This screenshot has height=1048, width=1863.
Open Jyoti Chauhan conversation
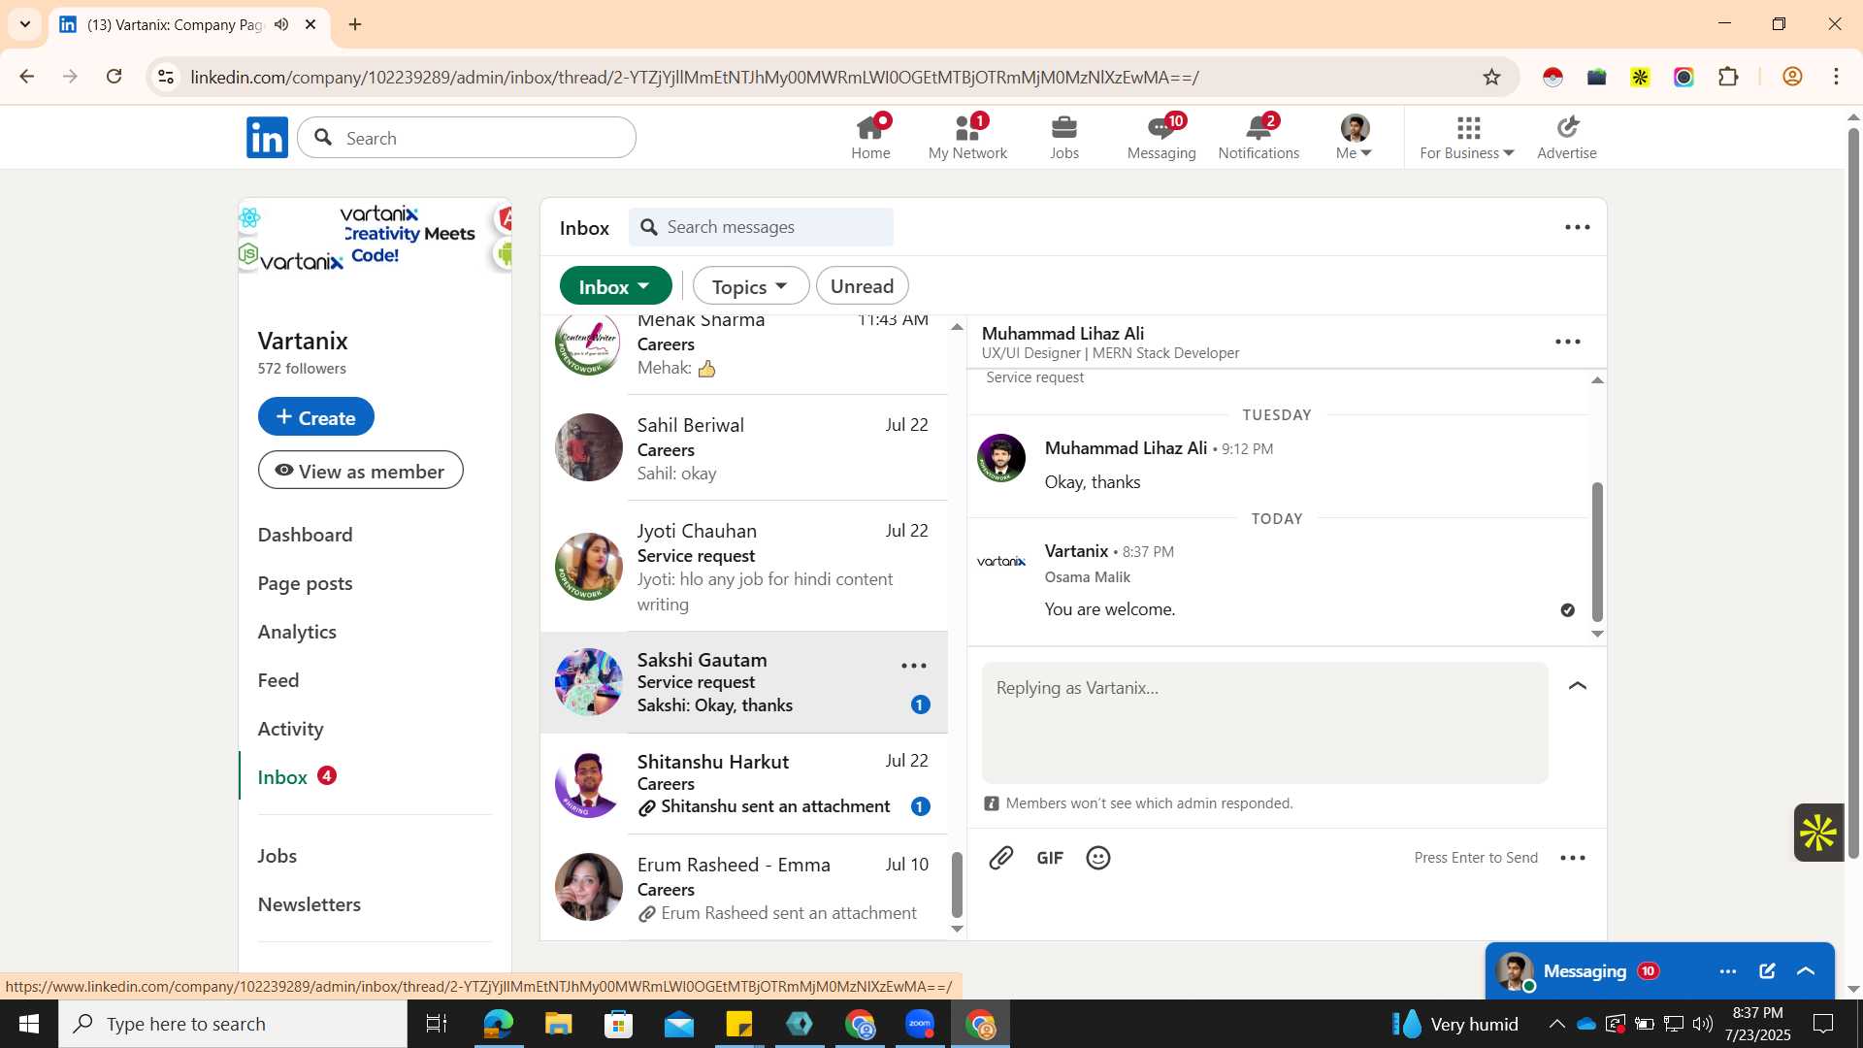(x=744, y=567)
